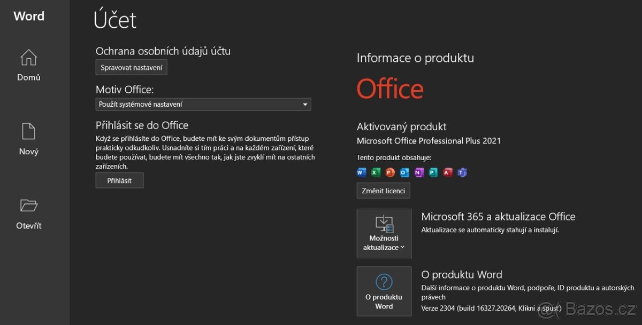Open the O produktu Word info button
The width and height of the screenshot is (642, 325).
[x=384, y=291]
